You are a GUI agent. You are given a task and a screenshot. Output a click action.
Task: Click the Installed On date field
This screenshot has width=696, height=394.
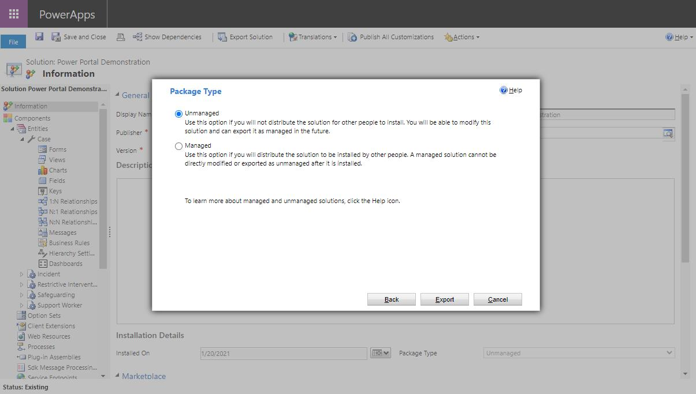(283, 353)
